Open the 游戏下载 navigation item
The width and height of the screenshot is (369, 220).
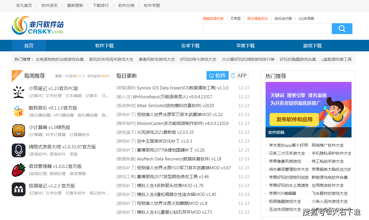point(312,46)
